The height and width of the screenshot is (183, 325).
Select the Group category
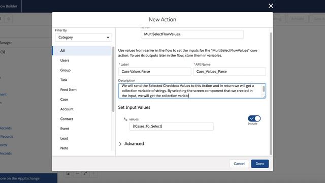pos(82,70)
